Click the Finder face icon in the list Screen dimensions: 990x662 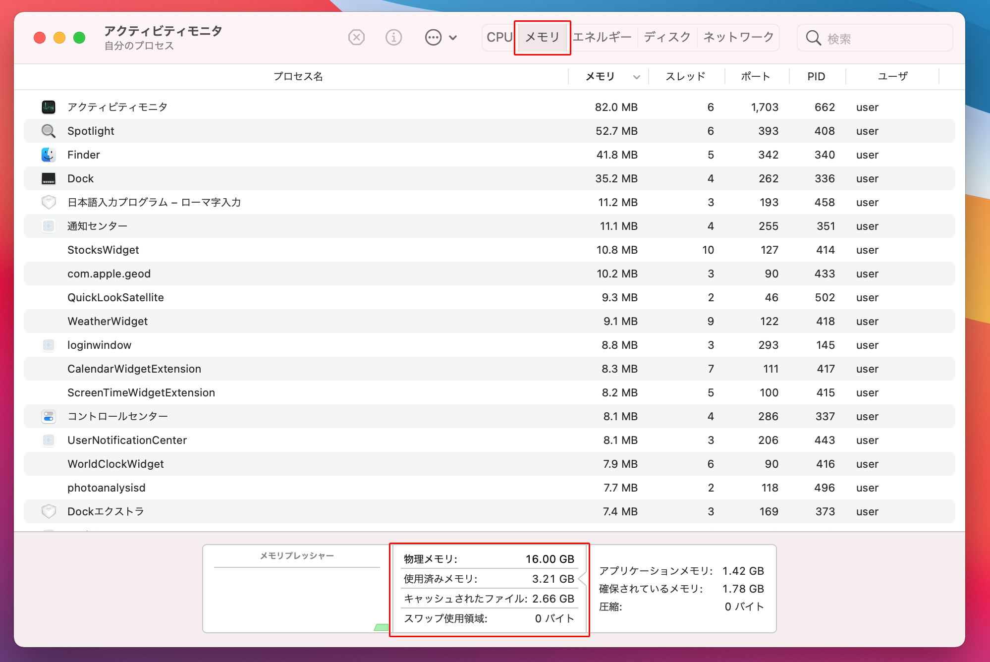point(49,155)
